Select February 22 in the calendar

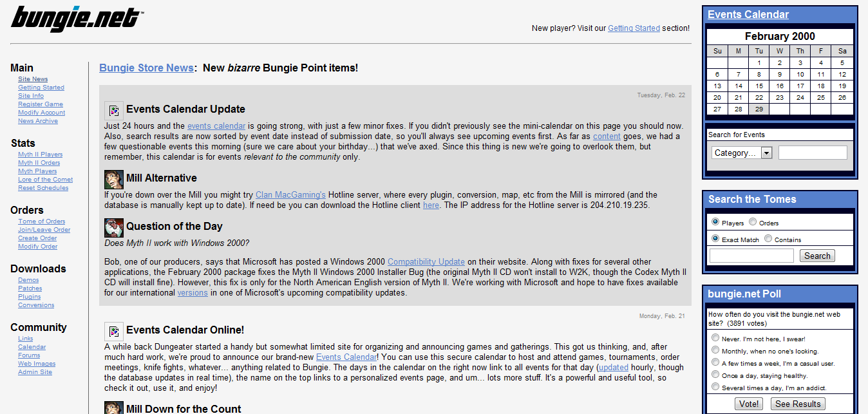tap(759, 98)
